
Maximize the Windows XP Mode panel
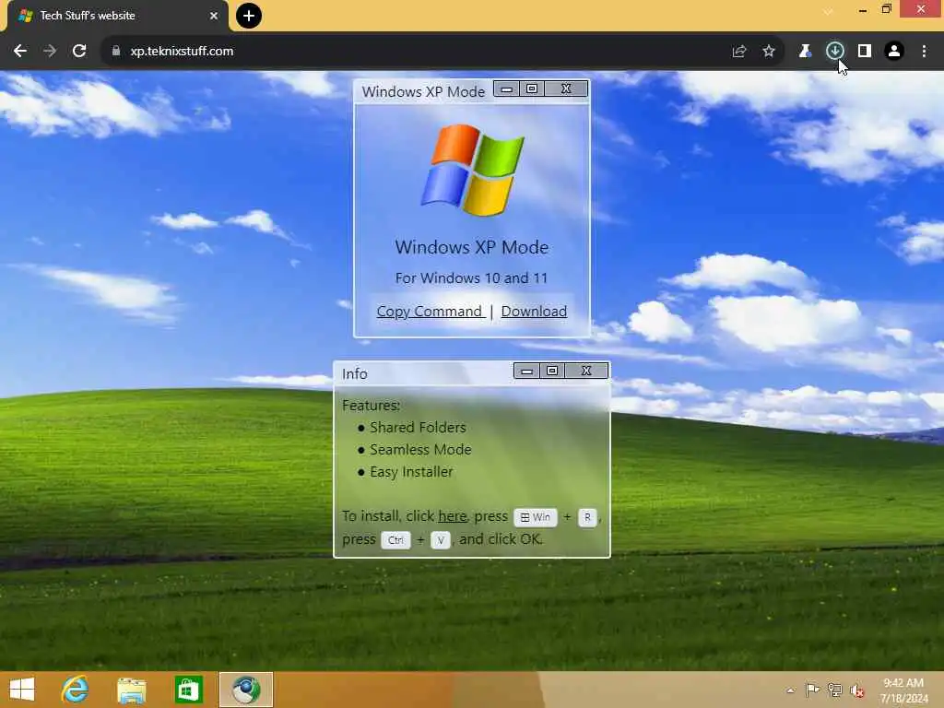532,89
